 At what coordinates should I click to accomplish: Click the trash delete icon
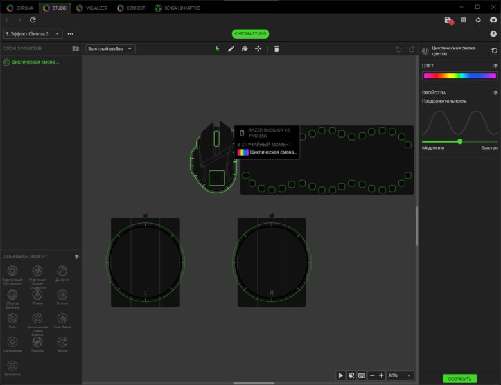[277, 49]
